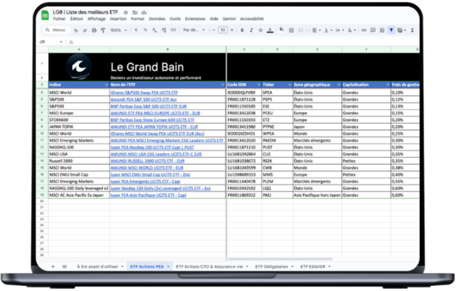Open more number formats (123)
Screen dimensions: 456x291
coord(173,30)
